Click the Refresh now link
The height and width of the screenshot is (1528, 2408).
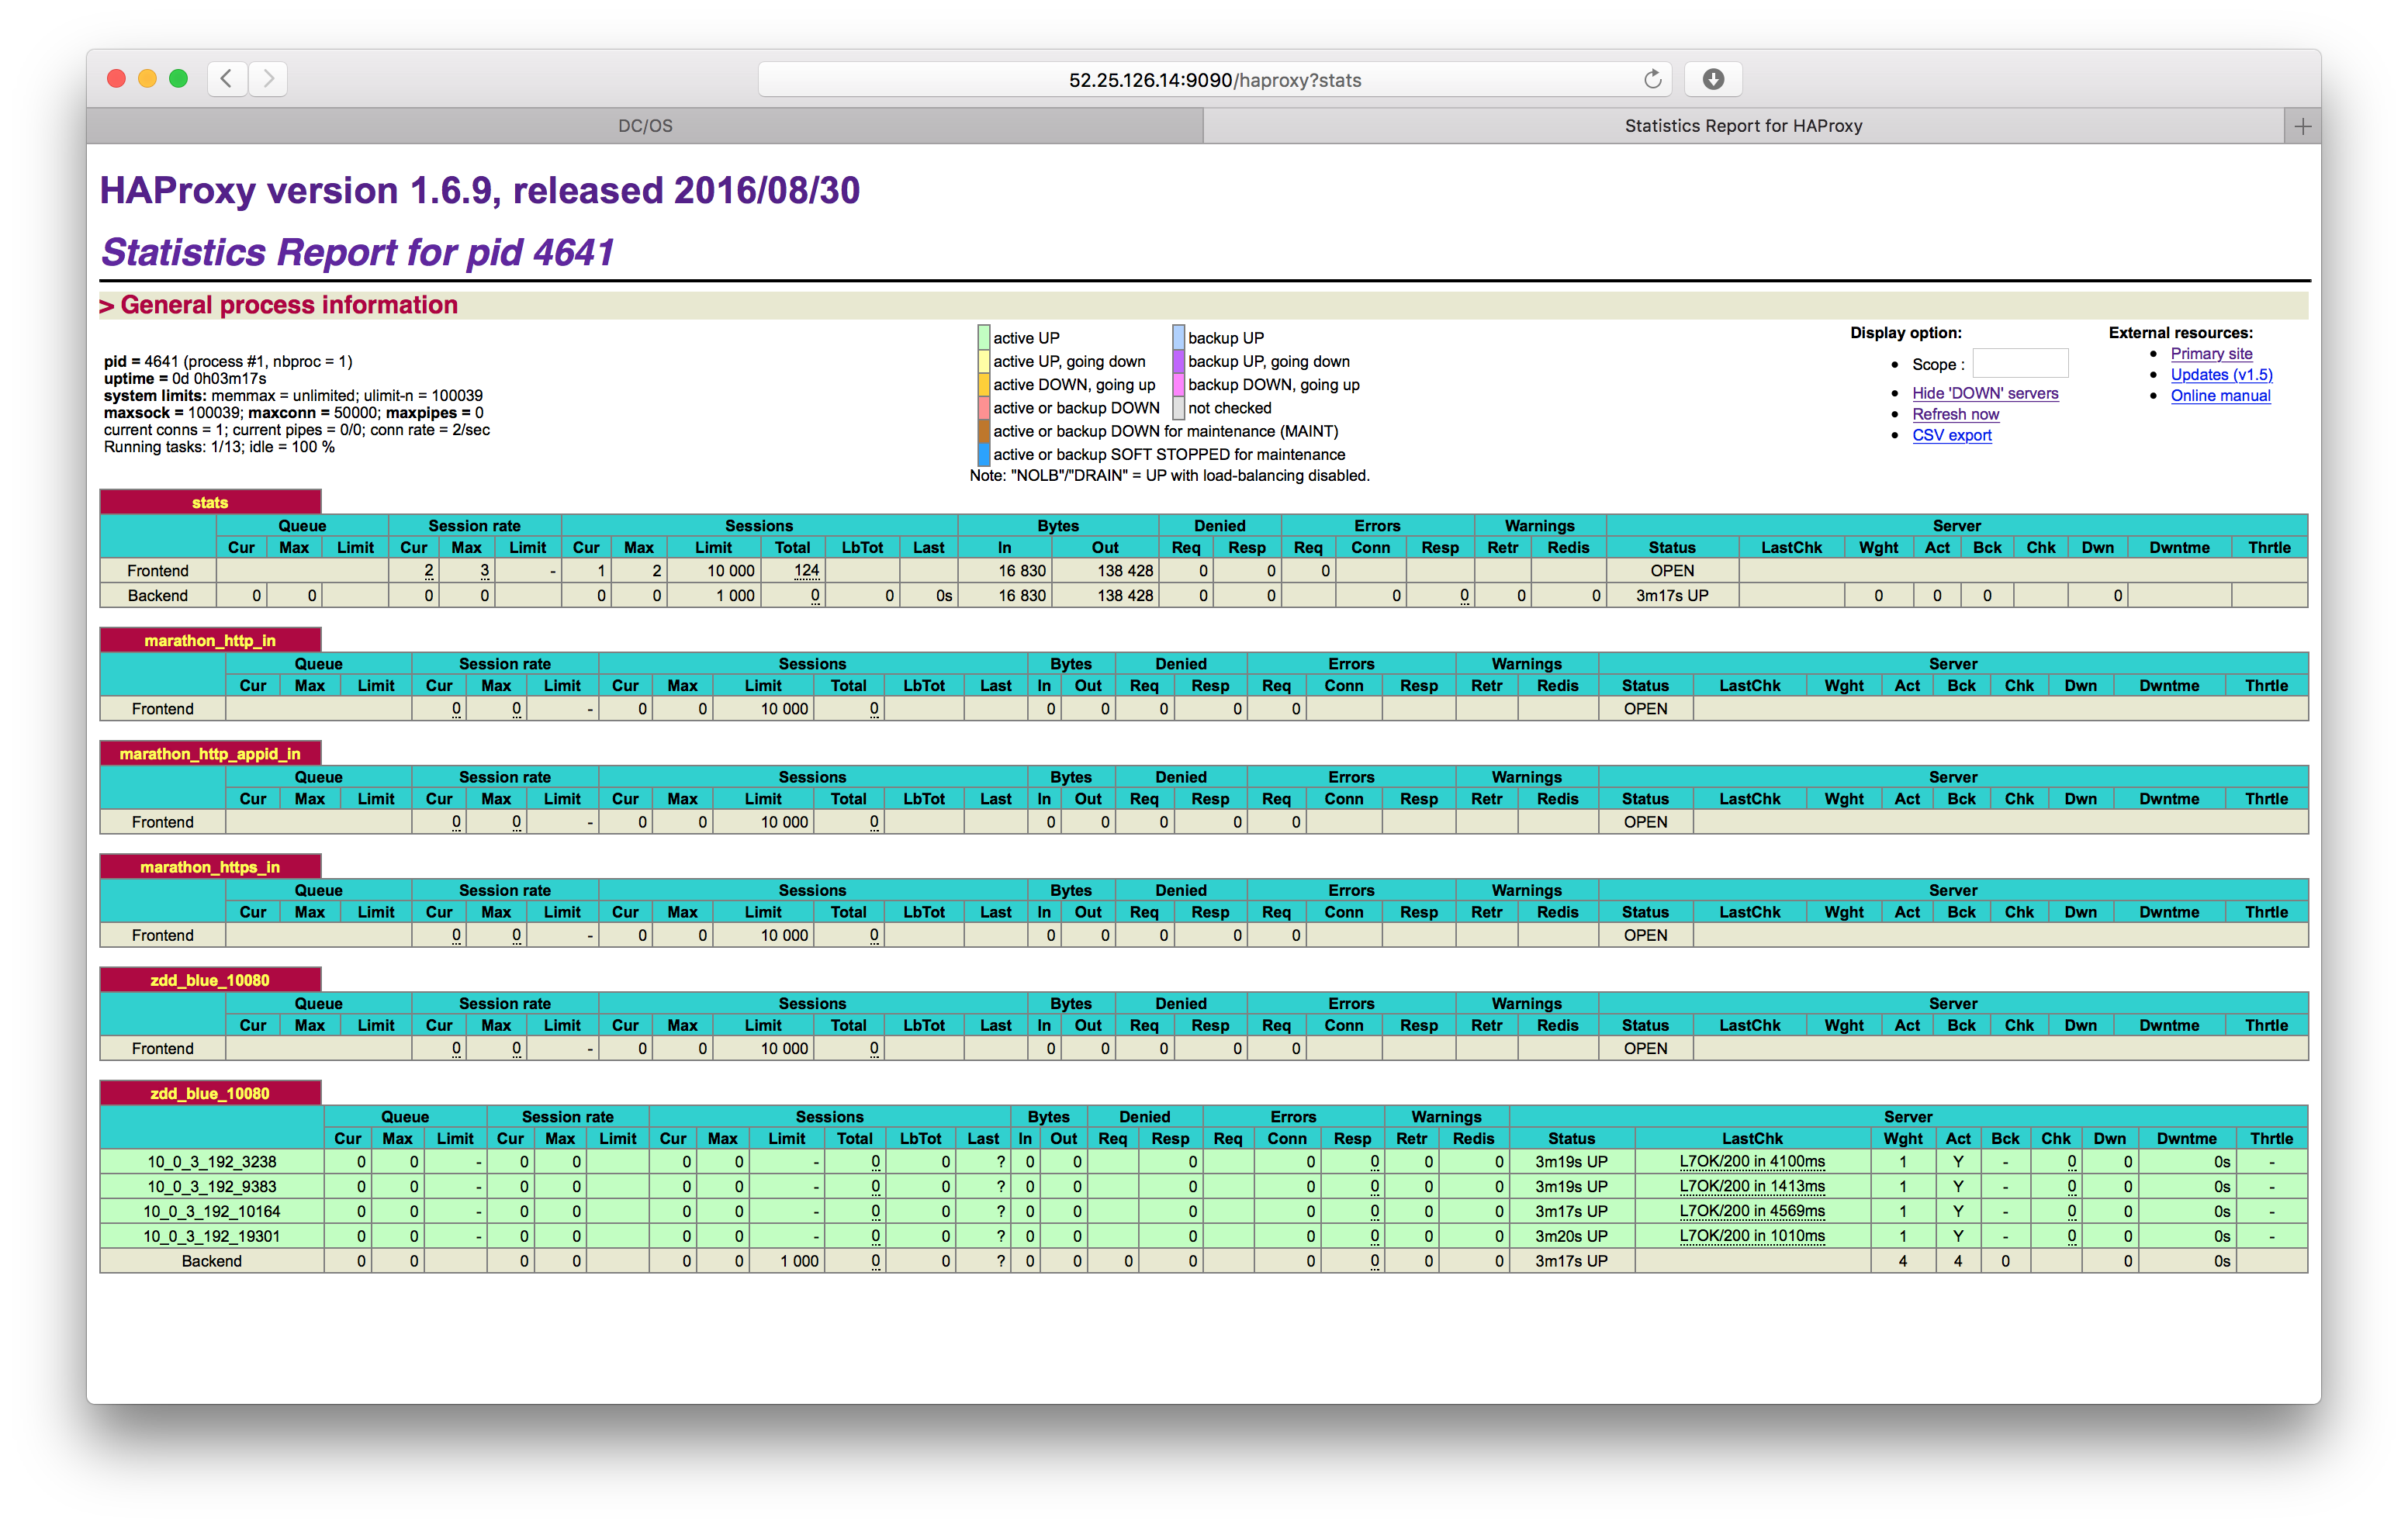tap(1955, 414)
